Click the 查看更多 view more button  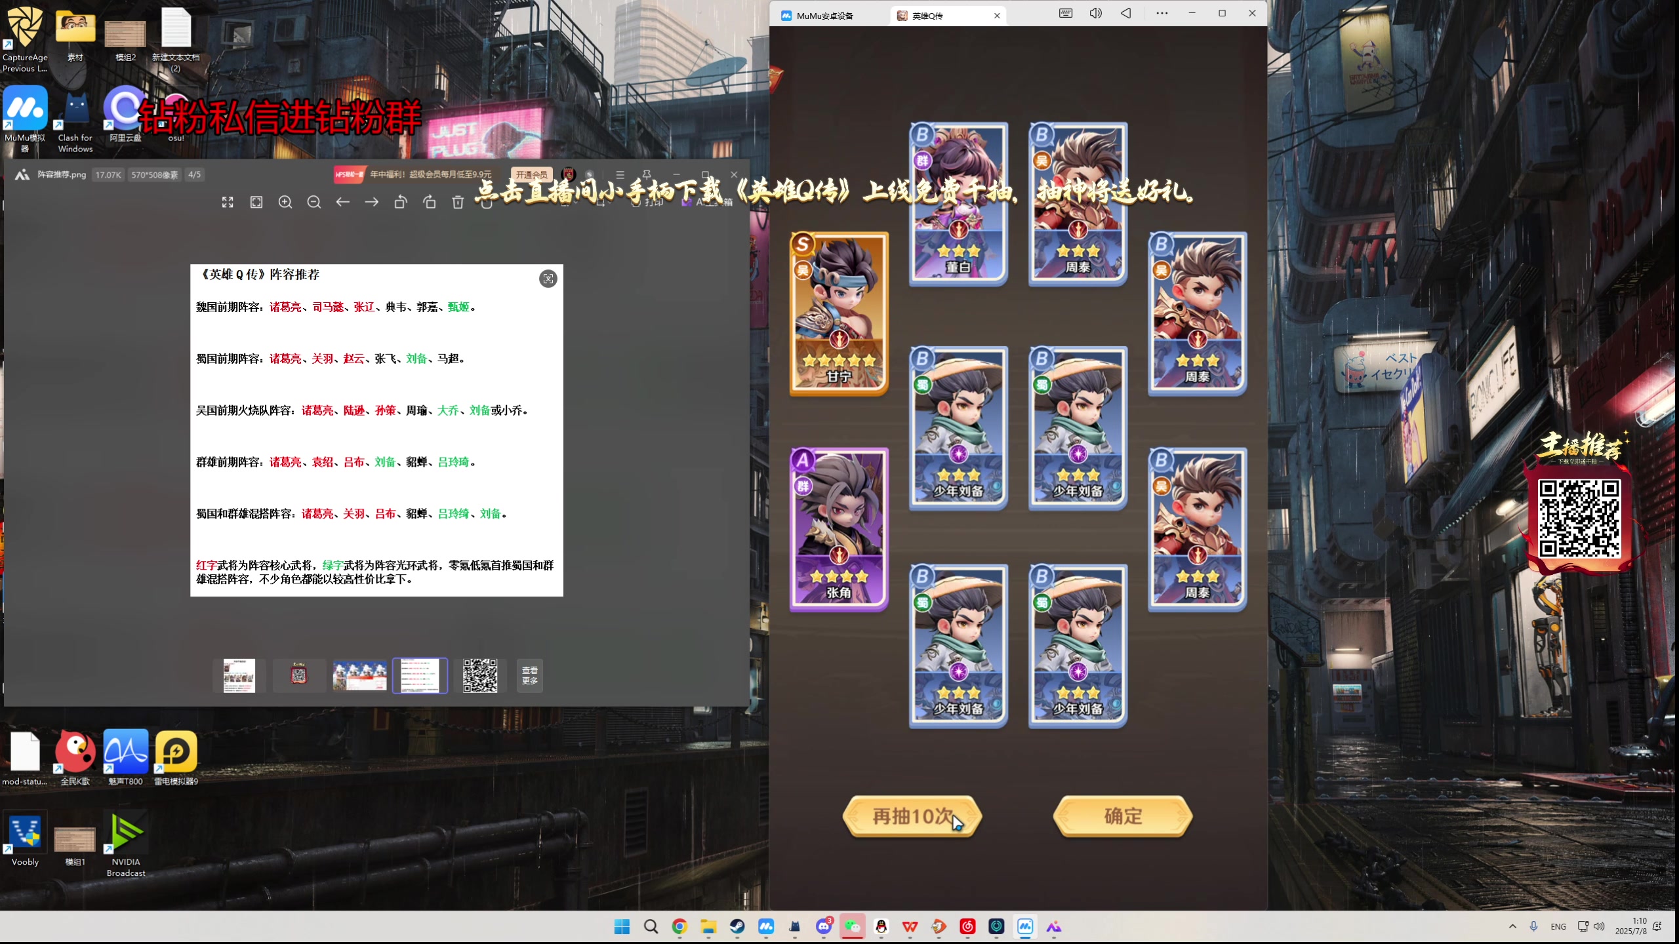click(530, 675)
